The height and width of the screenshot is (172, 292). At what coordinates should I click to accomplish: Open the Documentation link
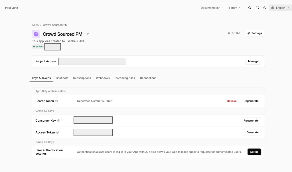click(x=212, y=8)
